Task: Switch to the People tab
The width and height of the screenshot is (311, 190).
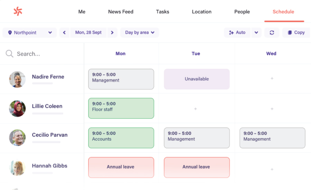Action: point(242,12)
